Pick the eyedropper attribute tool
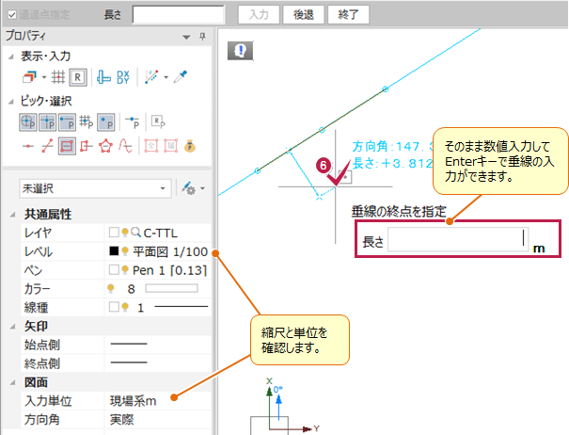This screenshot has height=435, width=569. point(181,76)
